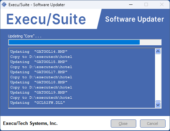Viewport: 170px width, 131px height.
Task: Maximize the Software Updater window
Action: 146,5
